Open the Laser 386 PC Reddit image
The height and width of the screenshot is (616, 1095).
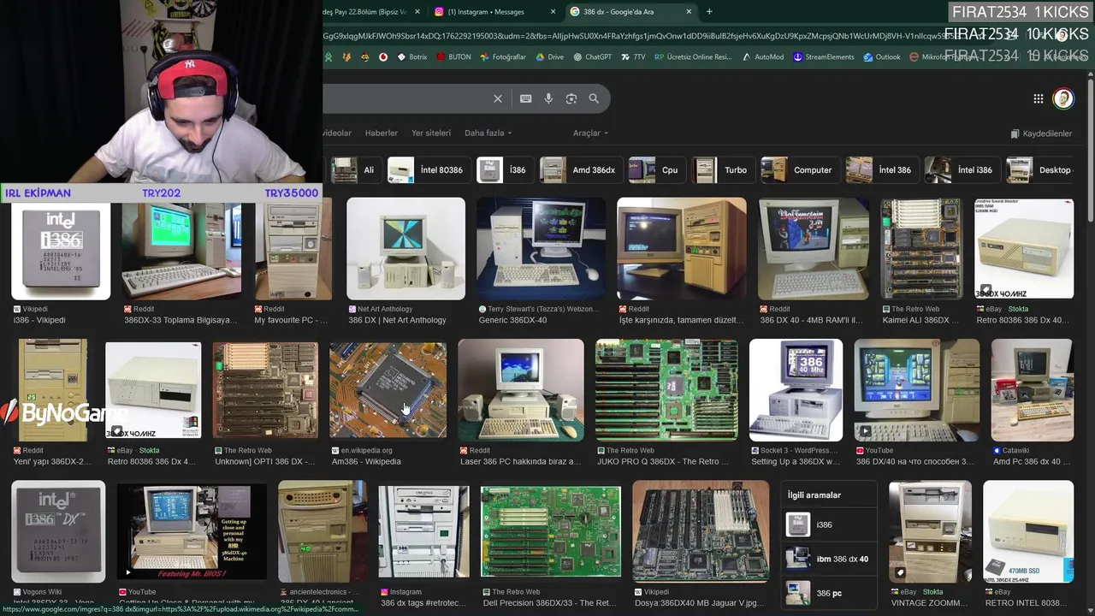521,390
